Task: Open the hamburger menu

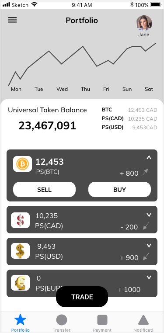Action: (x=13, y=20)
